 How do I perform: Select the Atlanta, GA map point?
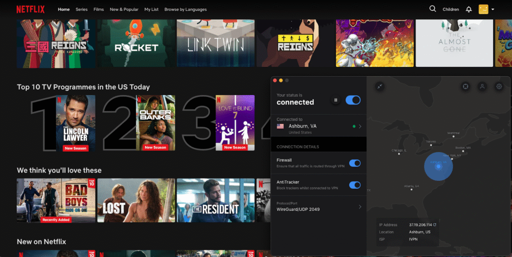point(411,189)
